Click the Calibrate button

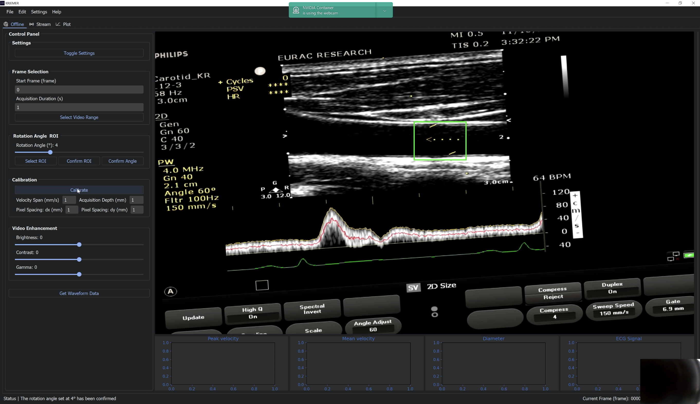[x=79, y=190]
